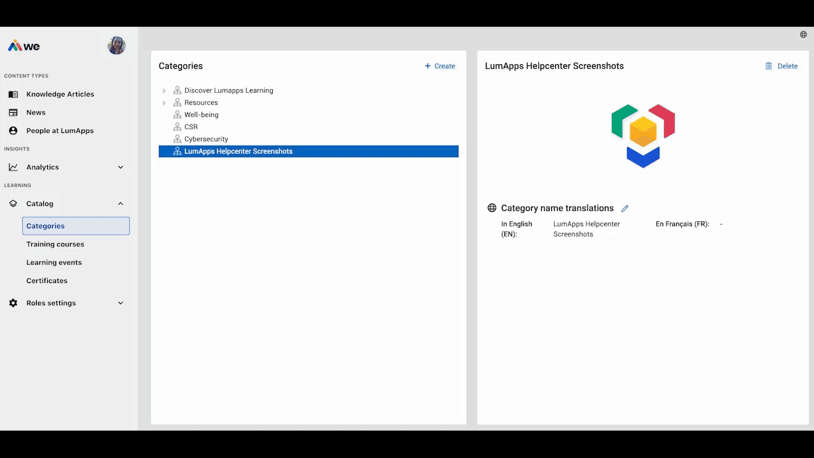
Task: Click the 'Categories' panel heading
Action: pos(181,66)
